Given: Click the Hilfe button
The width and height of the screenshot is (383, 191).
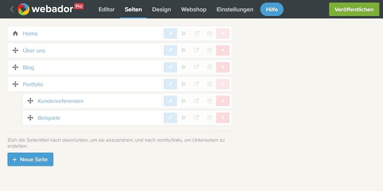Looking at the screenshot, I should click(272, 10).
